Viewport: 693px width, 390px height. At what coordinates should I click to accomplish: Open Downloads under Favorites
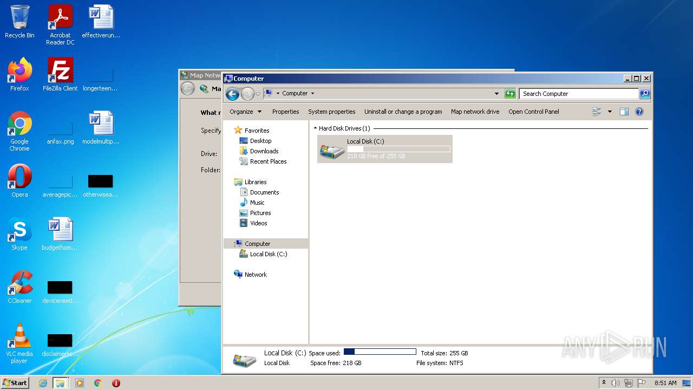point(264,151)
